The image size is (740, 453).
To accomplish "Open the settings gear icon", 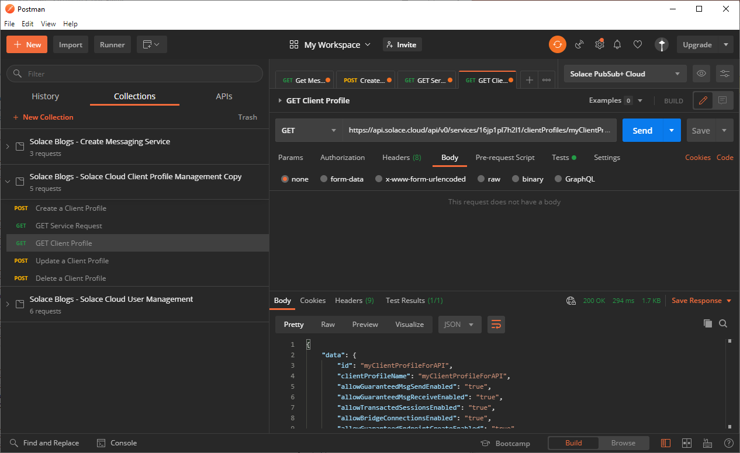I will point(599,44).
